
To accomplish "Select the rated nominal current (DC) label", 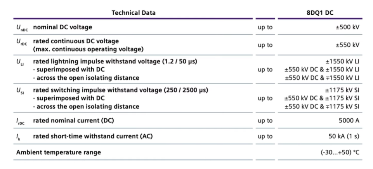I will 73,120.
